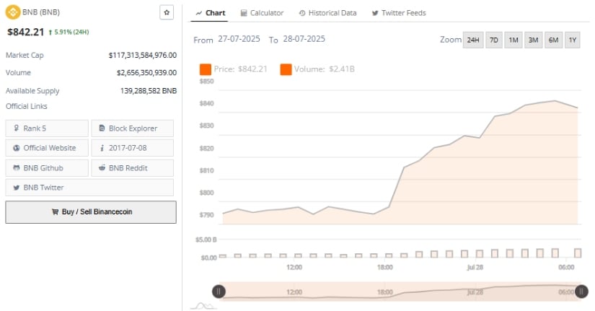
Task: Set zoom to 24H
Action: coord(473,40)
